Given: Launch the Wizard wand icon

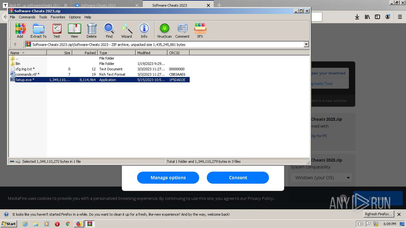Looking at the screenshot, I should pos(127,31).
